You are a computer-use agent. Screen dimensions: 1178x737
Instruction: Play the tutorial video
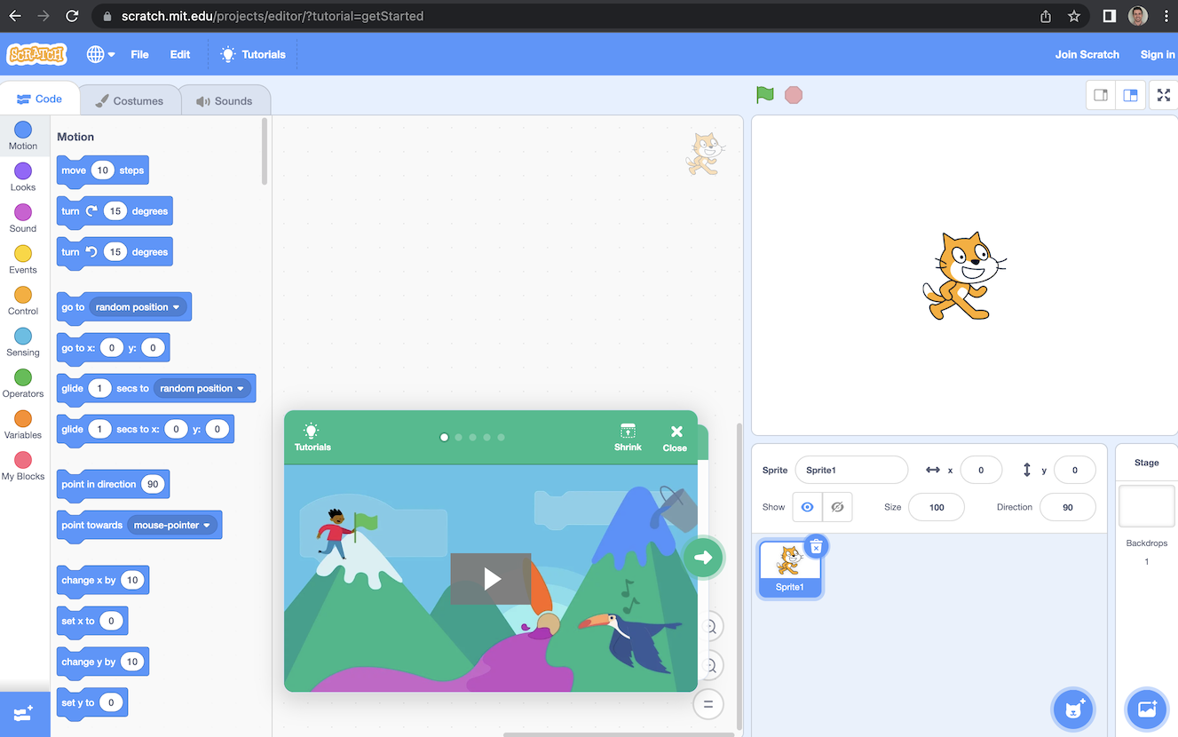491,579
